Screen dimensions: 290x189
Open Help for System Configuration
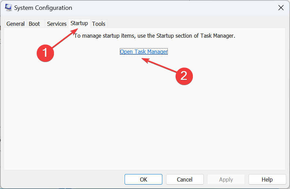click(267, 179)
